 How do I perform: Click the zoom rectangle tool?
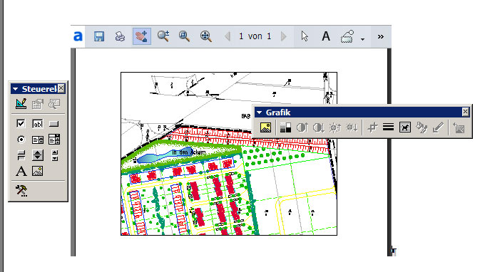[x=184, y=36]
